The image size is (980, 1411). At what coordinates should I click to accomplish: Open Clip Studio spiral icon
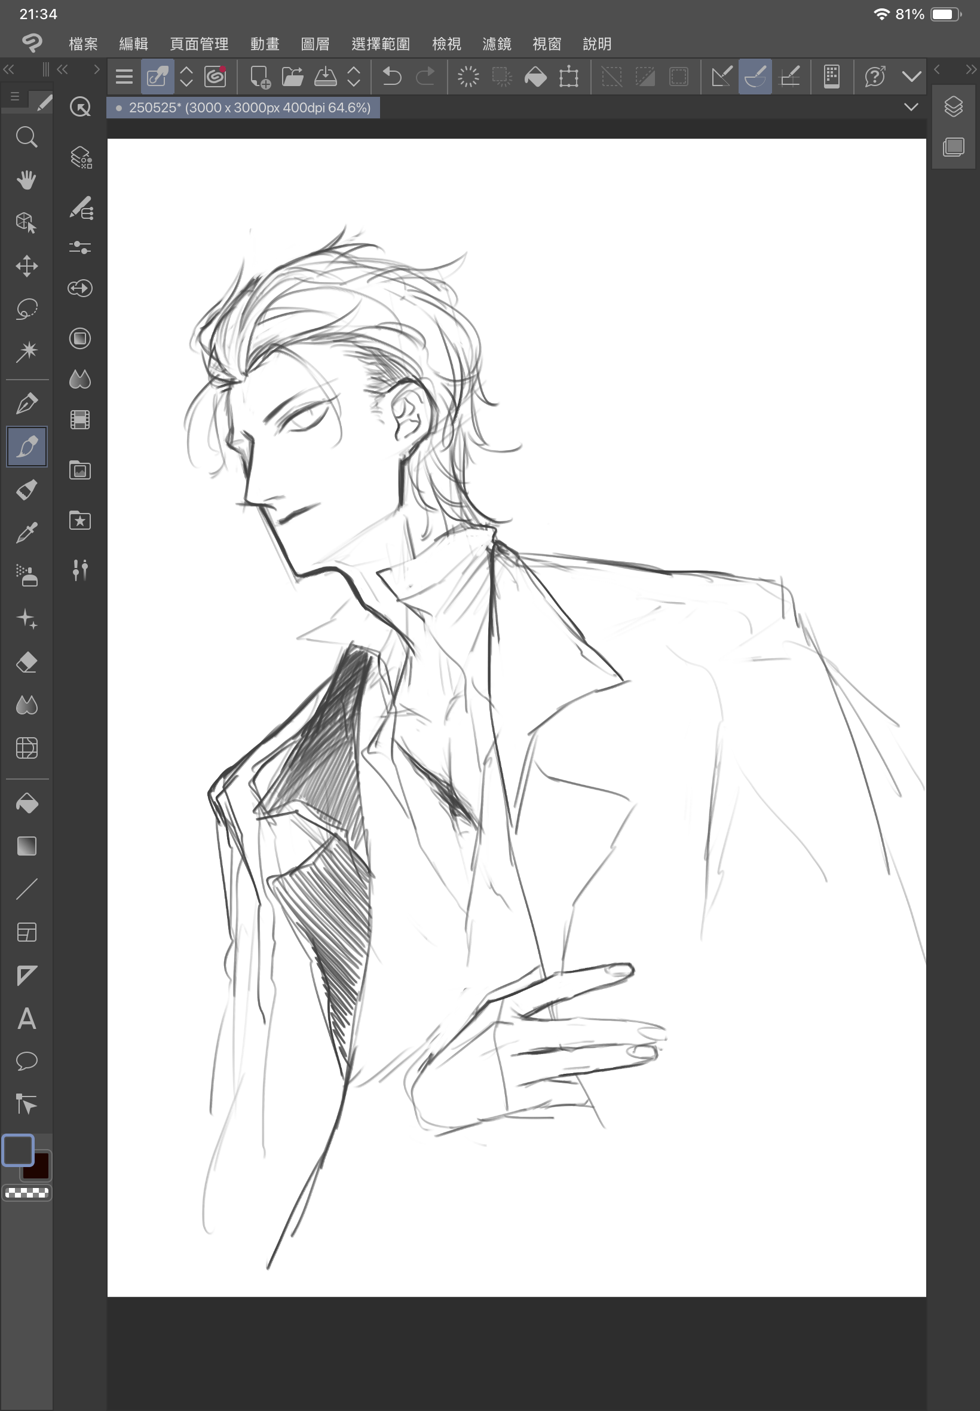[216, 77]
